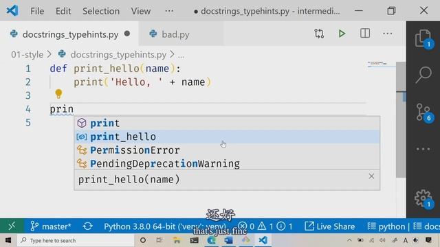Open the Edit menu
The image size is (440, 247).
pyautogui.click(x=63, y=11)
